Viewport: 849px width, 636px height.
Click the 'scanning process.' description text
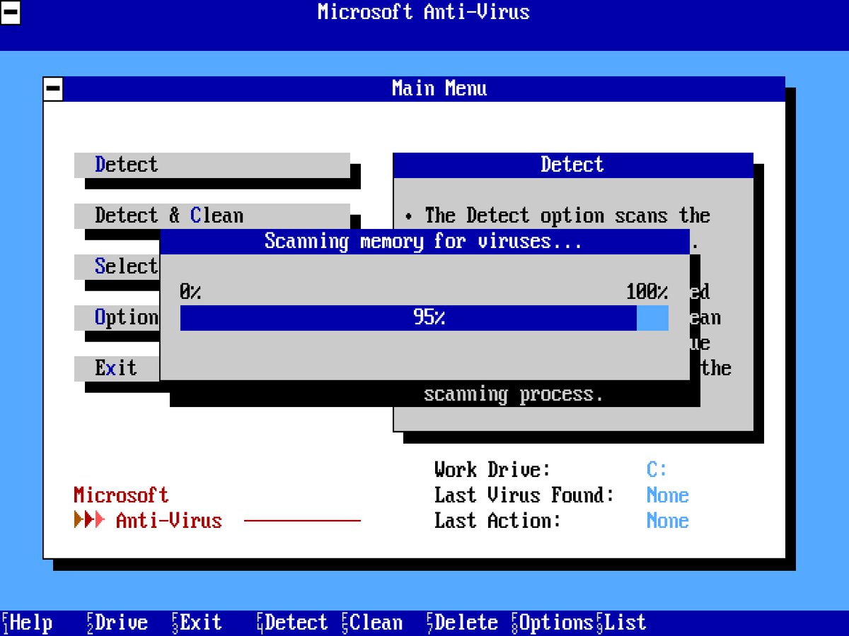point(514,394)
